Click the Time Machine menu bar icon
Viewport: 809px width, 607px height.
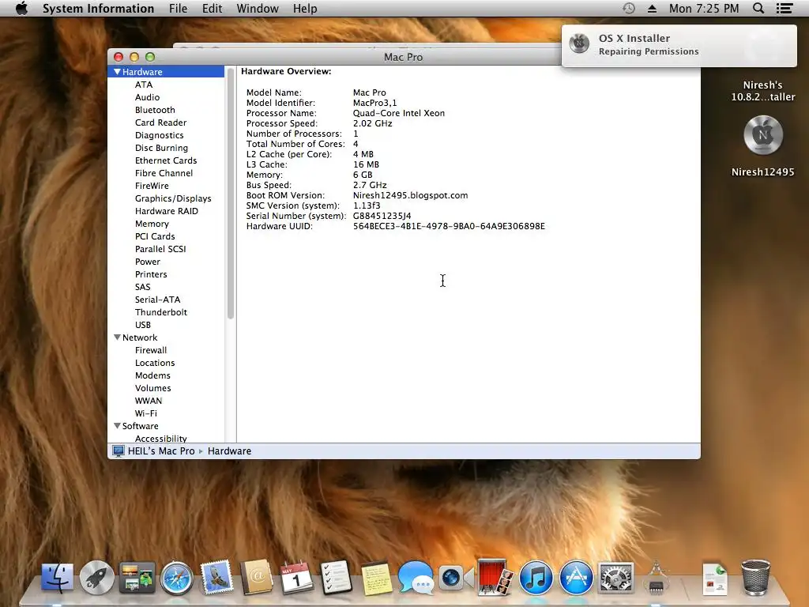click(628, 8)
